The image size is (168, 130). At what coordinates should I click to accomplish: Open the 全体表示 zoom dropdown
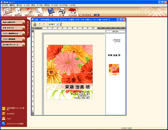[x=53, y=24]
